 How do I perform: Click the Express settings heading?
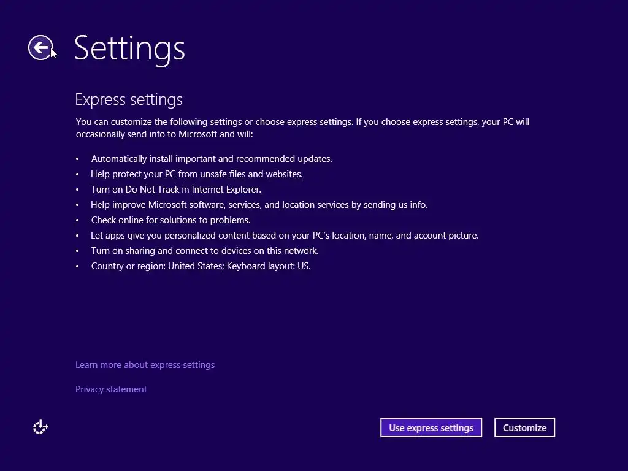tap(129, 99)
